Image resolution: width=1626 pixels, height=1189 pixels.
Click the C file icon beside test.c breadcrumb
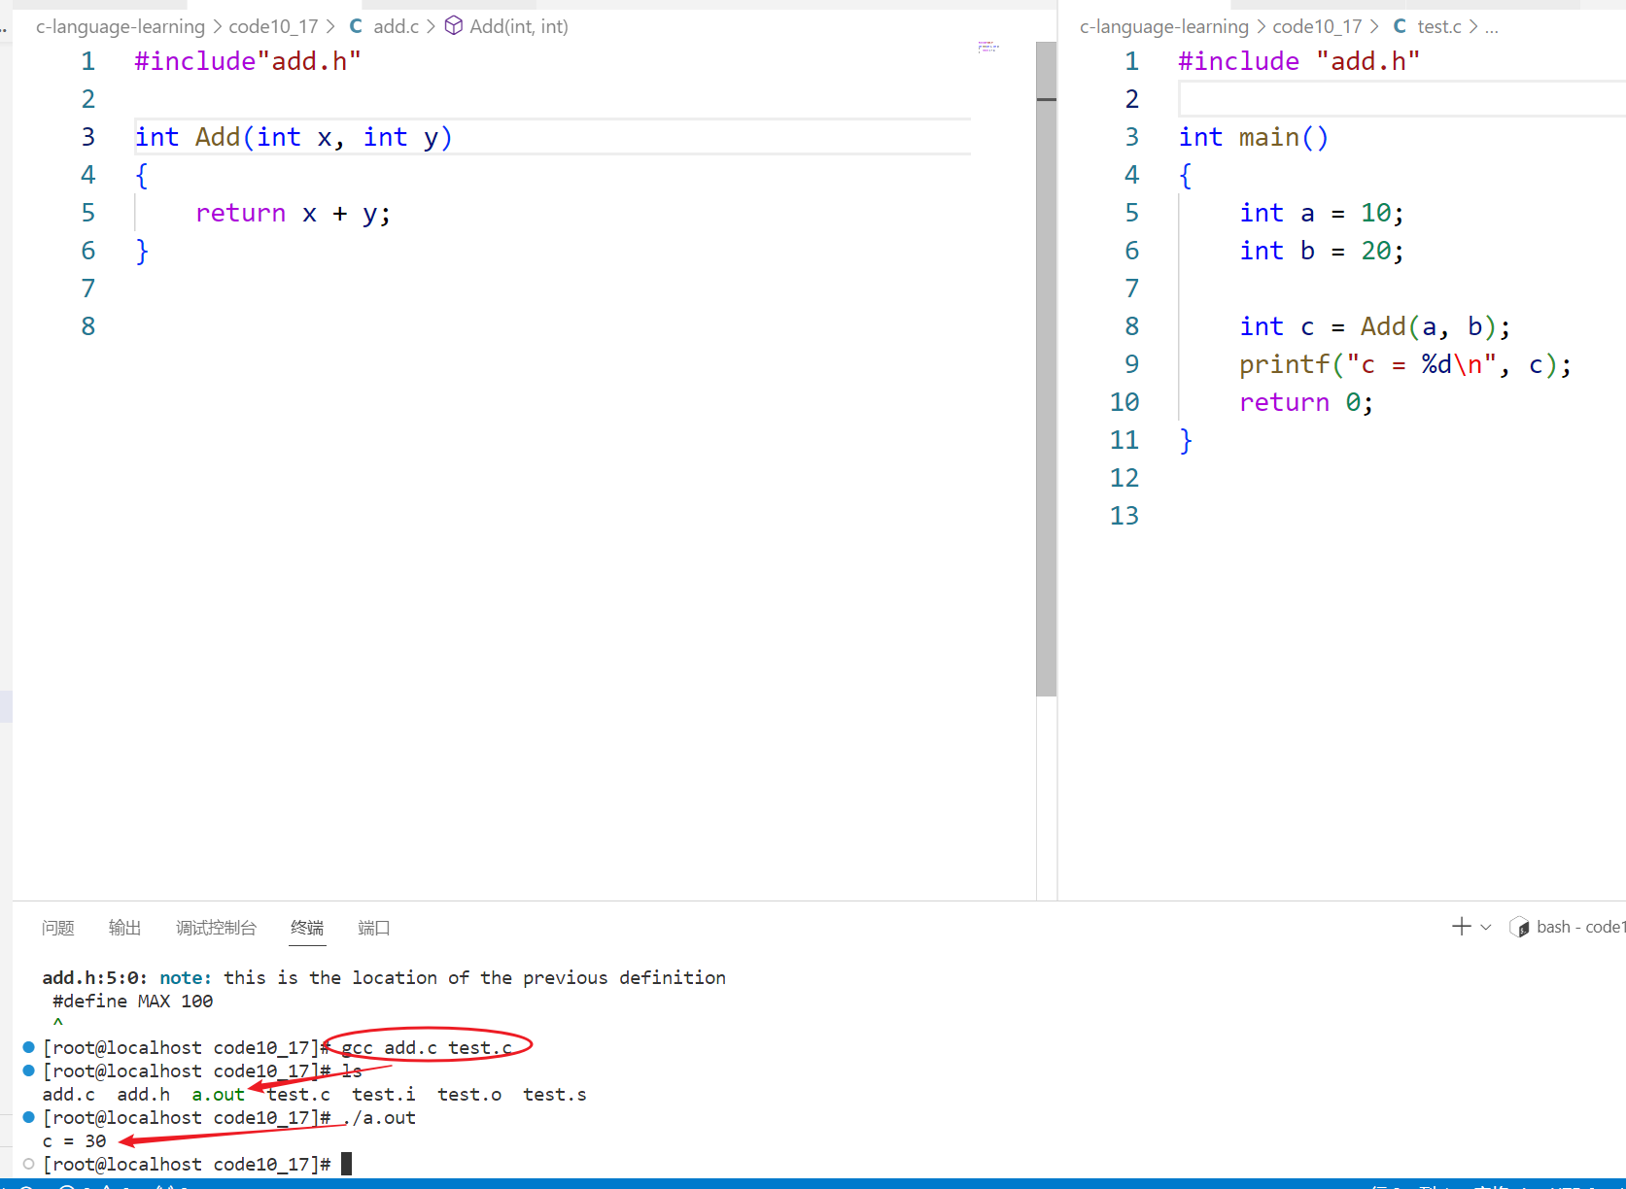point(1400,26)
